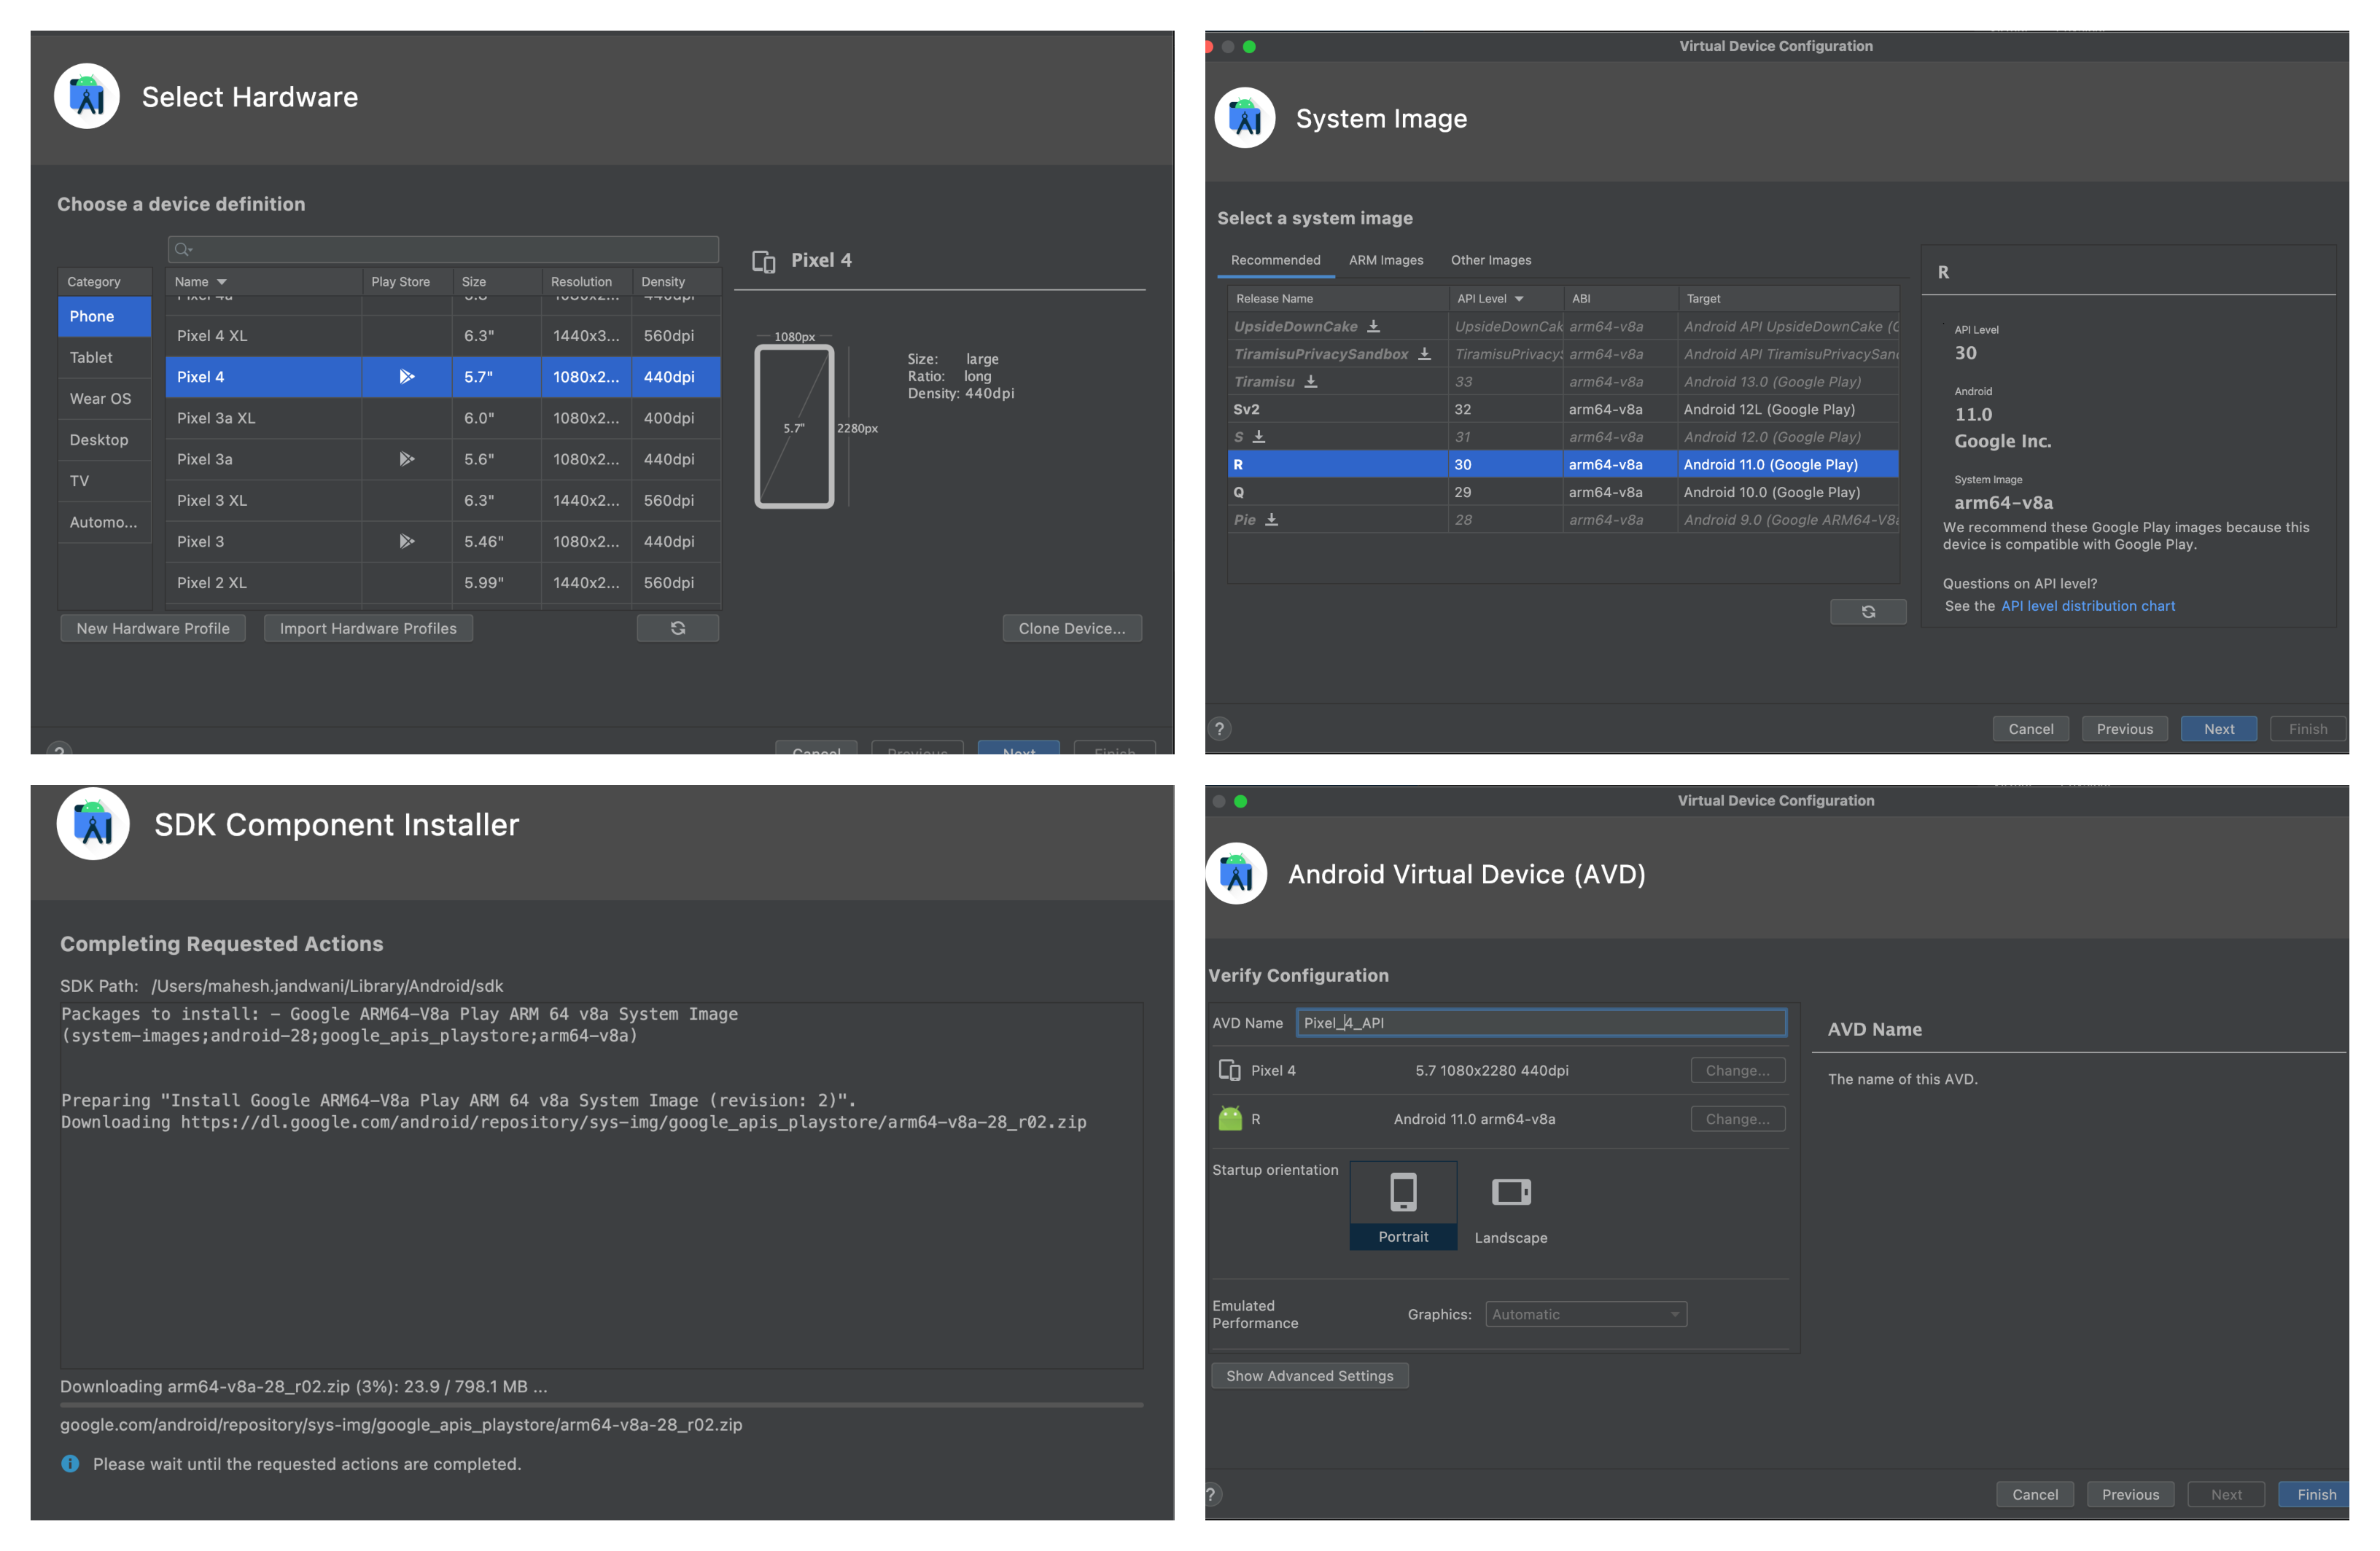
Task: Click the refresh icon in Select Hardware
Action: pyautogui.click(x=677, y=628)
